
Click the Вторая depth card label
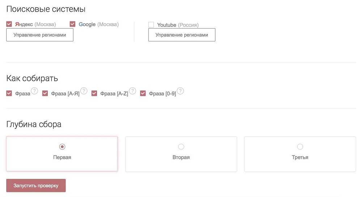tap(181, 157)
